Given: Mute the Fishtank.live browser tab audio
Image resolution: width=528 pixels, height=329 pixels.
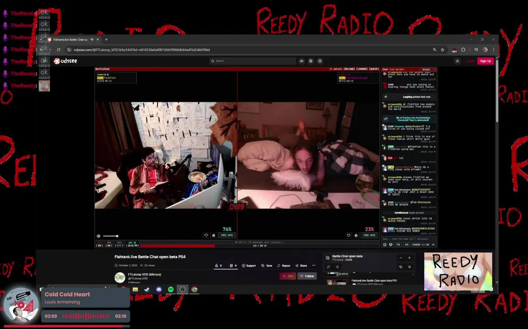Looking at the screenshot, I should (92, 39).
